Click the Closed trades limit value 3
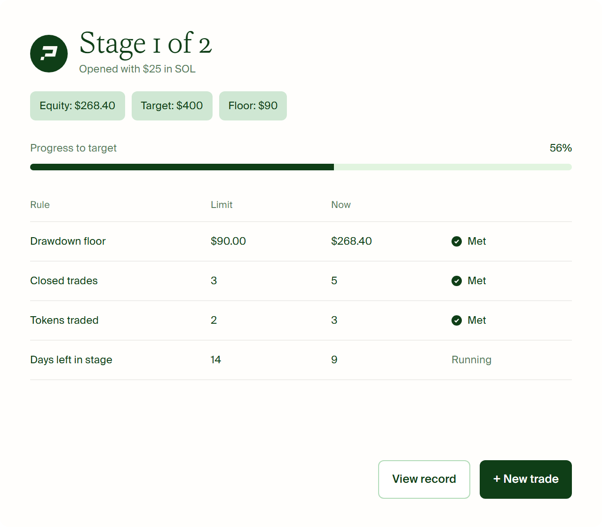Image resolution: width=602 pixels, height=527 pixels. pos(214,281)
